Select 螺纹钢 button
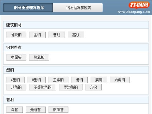Screen dimensions: 152x114 coord(16,35)
